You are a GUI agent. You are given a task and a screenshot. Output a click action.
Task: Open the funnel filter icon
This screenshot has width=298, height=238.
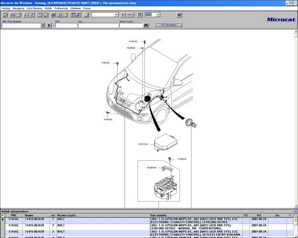(32, 15)
